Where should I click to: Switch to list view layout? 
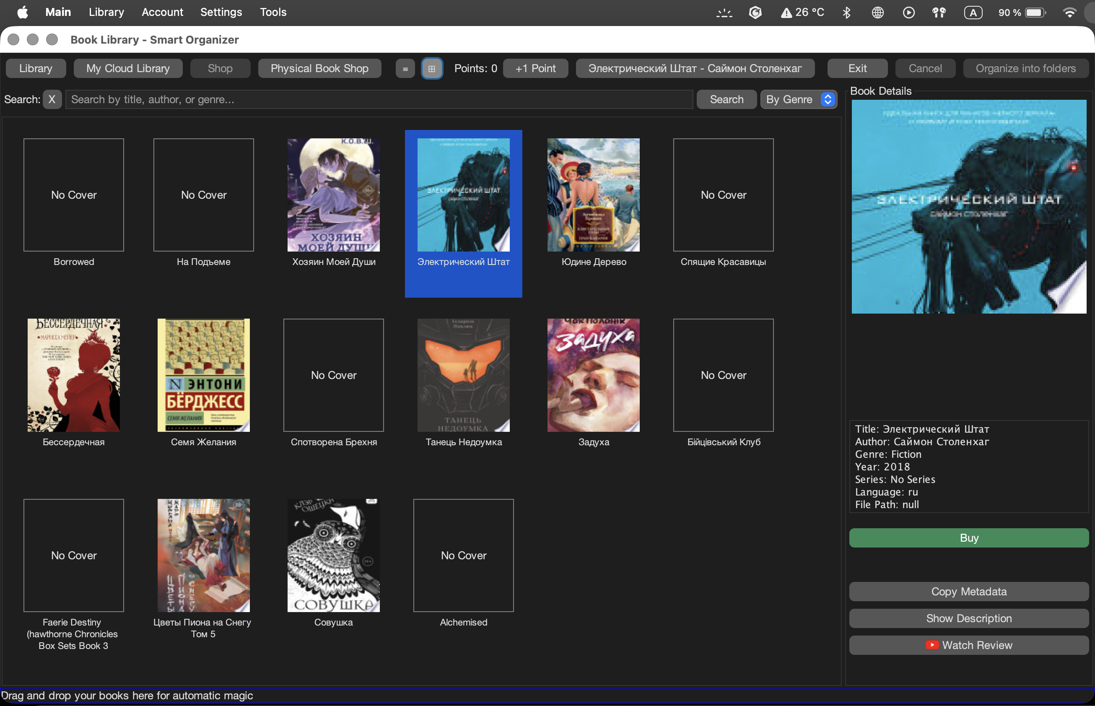click(405, 69)
